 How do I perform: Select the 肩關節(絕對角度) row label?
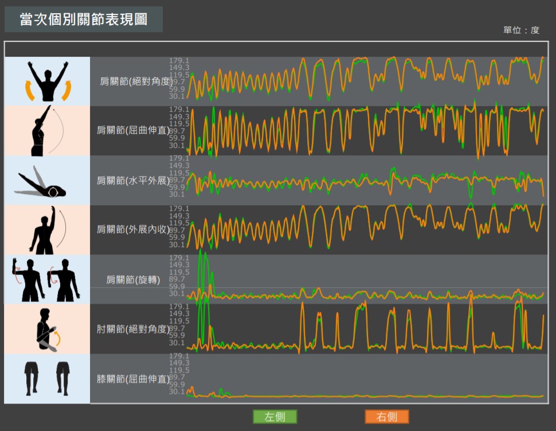[x=136, y=81]
